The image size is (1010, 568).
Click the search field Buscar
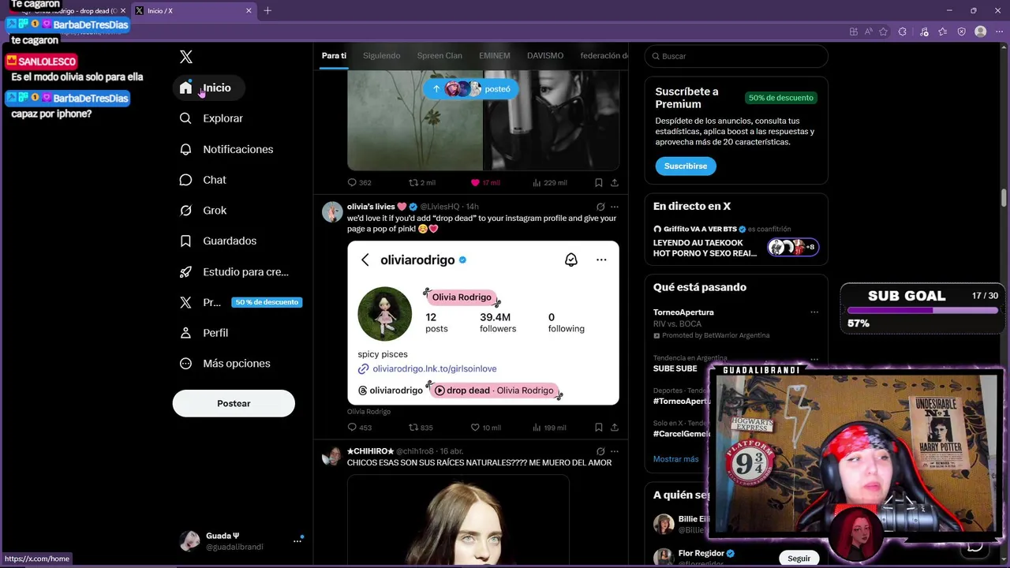pos(736,56)
